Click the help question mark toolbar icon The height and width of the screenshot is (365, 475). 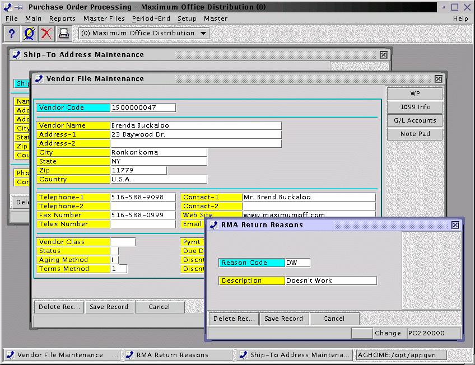coord(11,34)
